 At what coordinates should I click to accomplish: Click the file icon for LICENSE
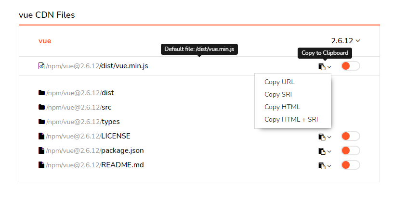pos(41,136)
